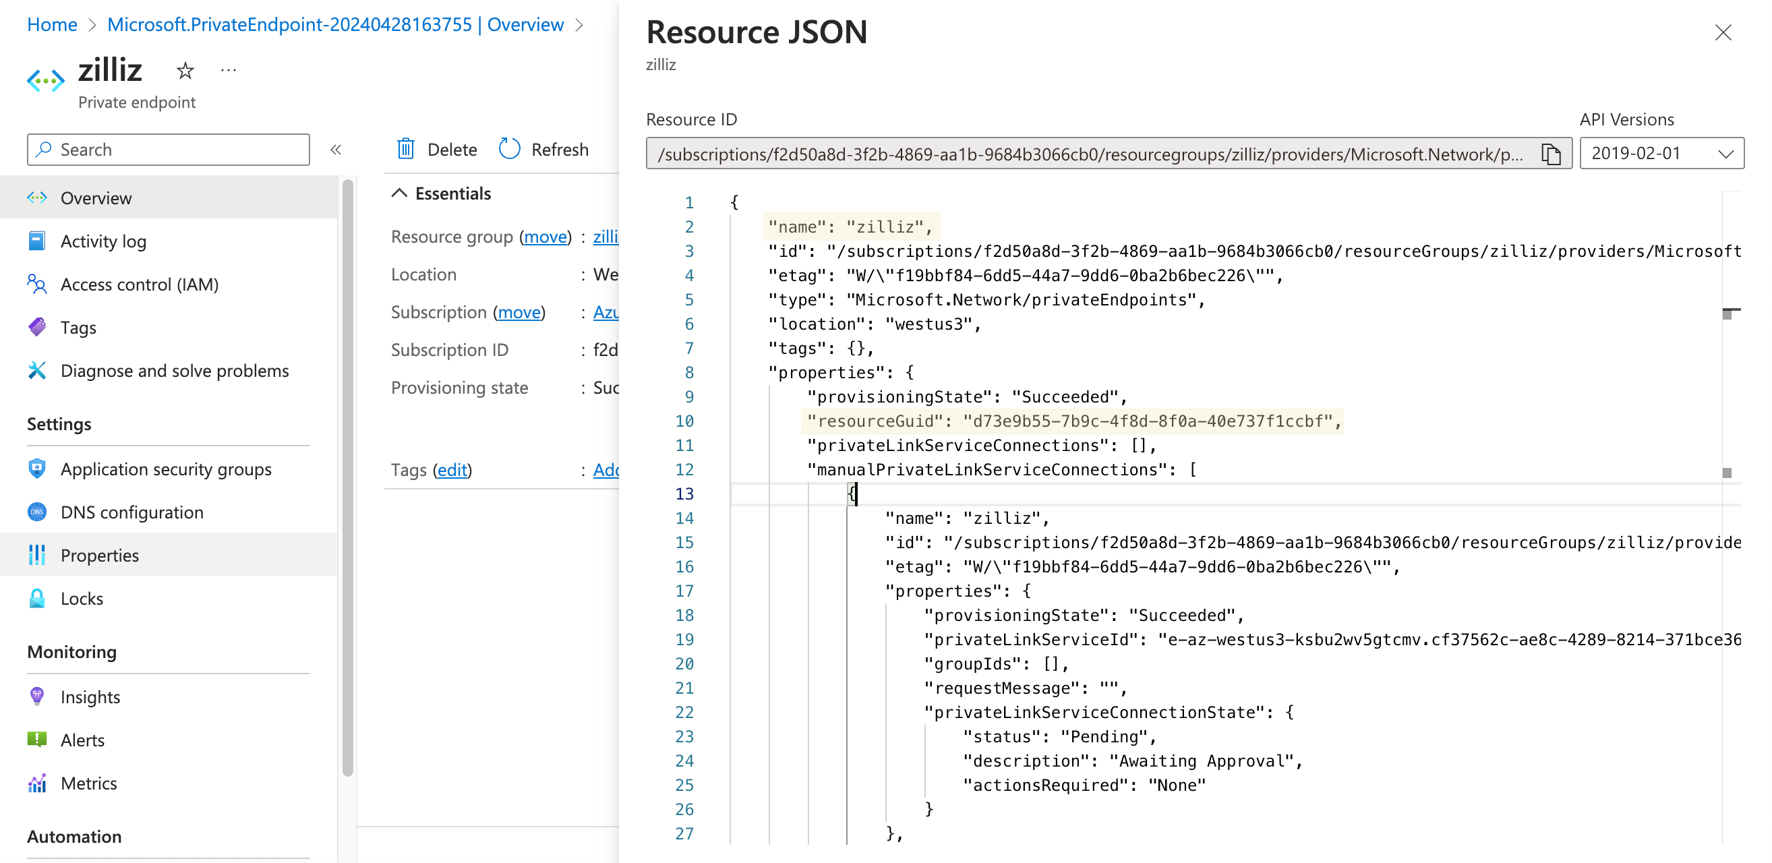The height and width of the screenshot is (863, 1772).
Task: Click the Access control IAM icon
Action: [37, 285]
